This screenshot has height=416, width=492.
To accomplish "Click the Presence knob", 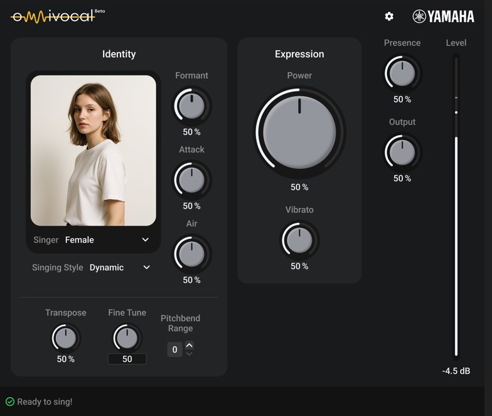I will click(402, 74).
